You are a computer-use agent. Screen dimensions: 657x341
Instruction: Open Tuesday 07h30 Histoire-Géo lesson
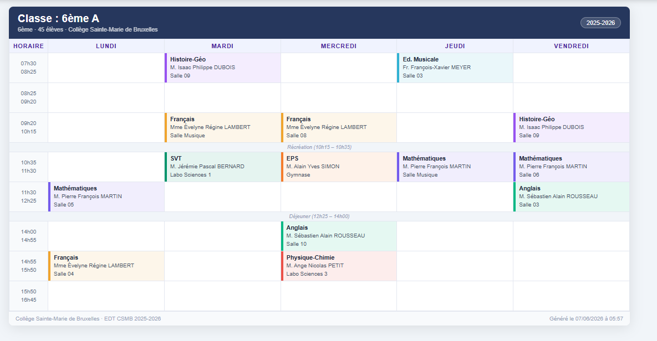pos(222,68)
